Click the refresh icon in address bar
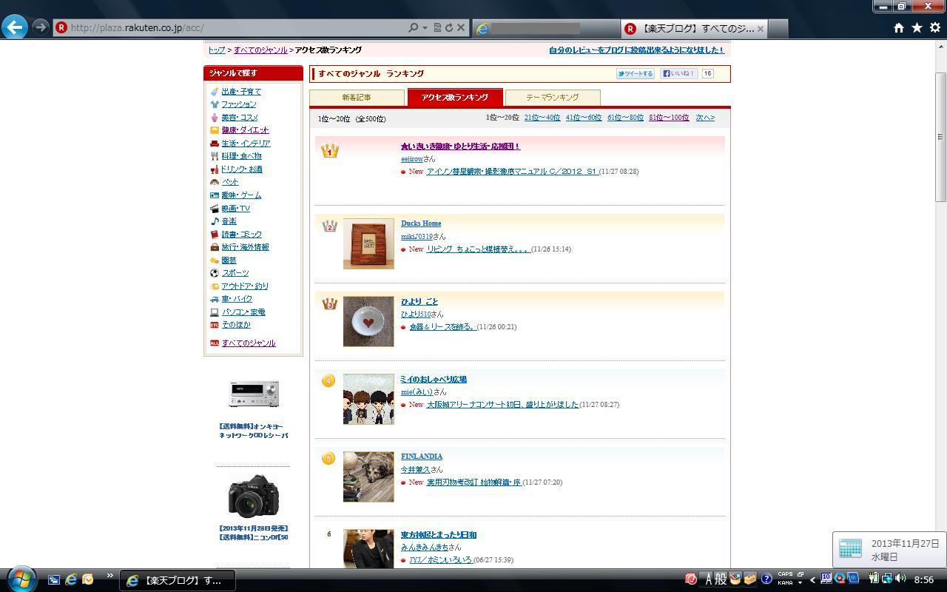 tap(448, 27)
